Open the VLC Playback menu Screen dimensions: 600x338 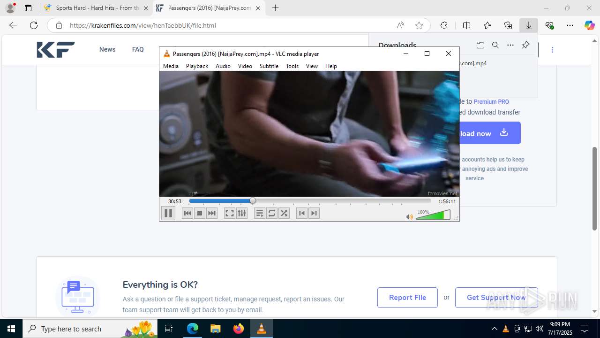tap(197, 66)
